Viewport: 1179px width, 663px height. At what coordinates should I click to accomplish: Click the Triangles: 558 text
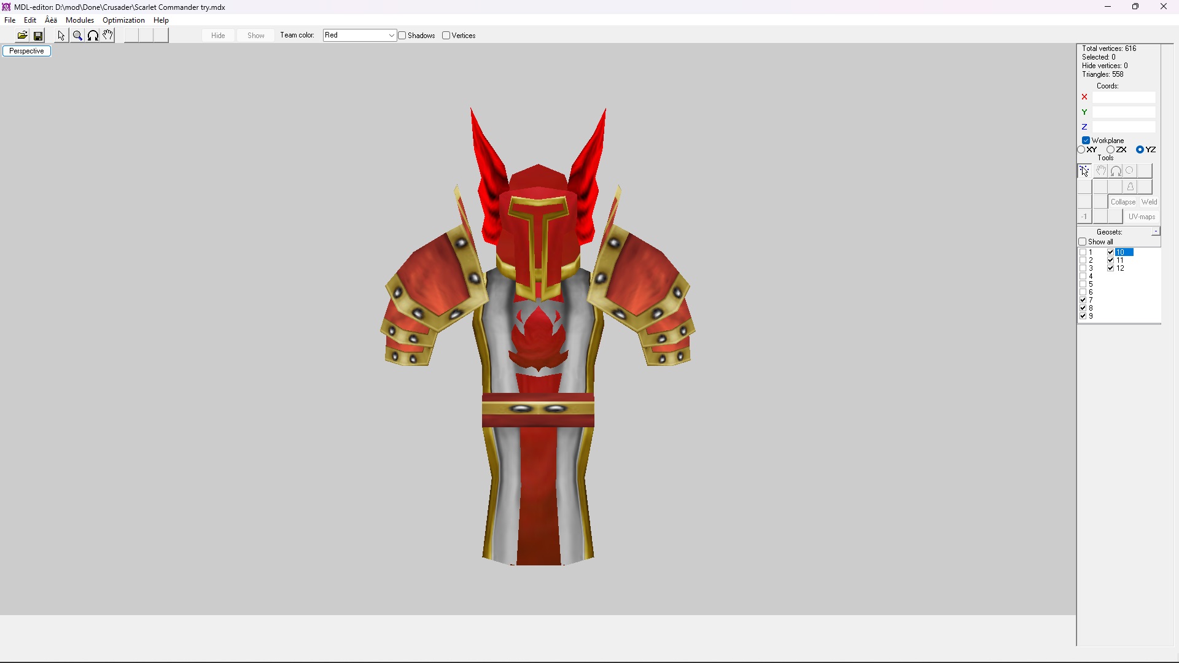pos(1103,74)
